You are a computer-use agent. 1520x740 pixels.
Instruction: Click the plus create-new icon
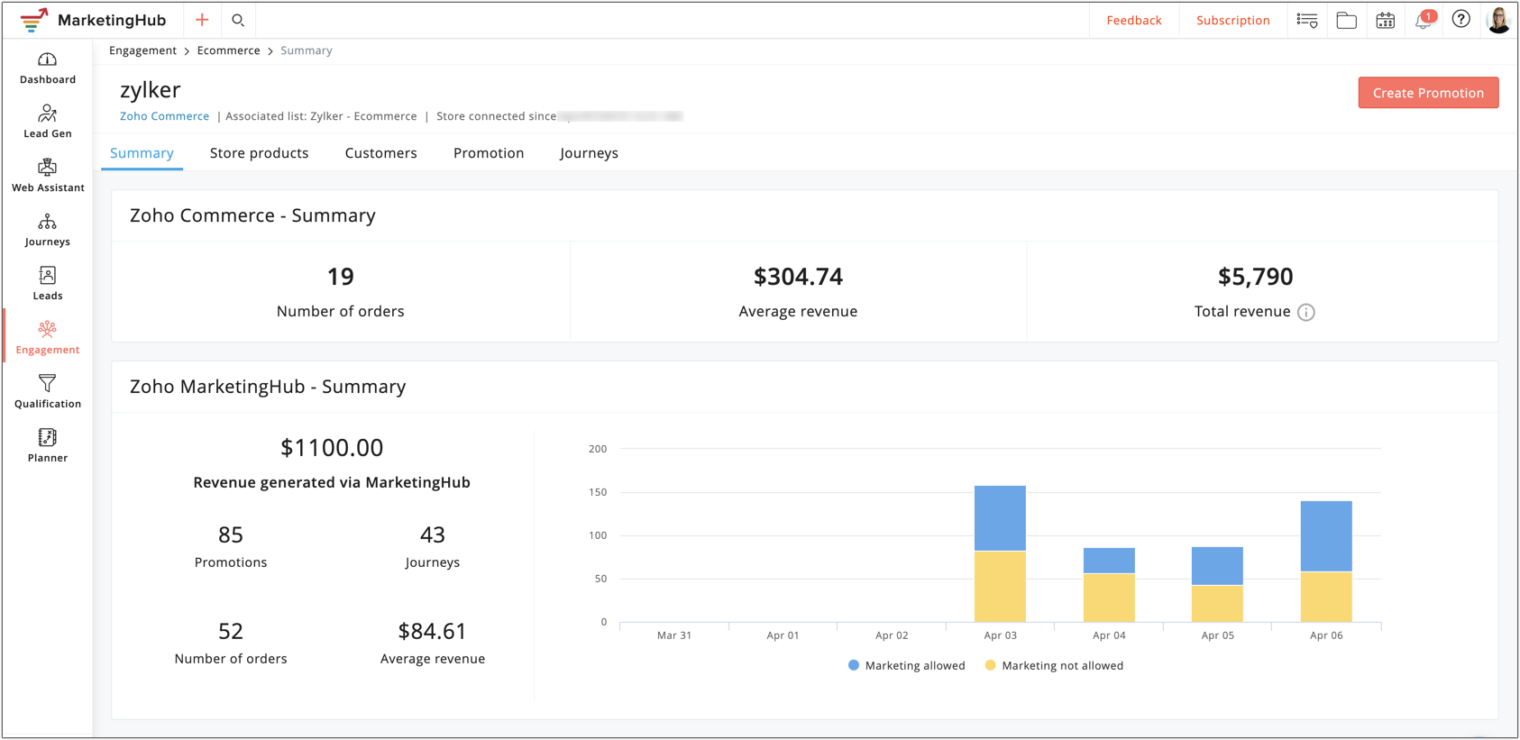click(202, 20)
